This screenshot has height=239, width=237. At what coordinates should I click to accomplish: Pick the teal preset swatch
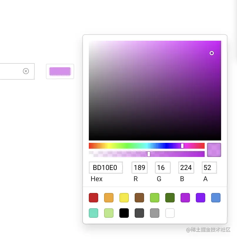(94, 213)
